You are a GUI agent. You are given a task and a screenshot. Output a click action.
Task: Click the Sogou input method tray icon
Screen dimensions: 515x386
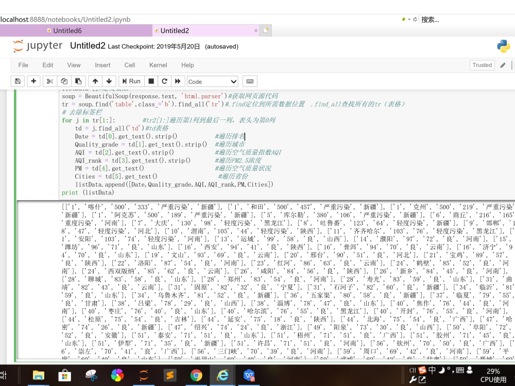[422, 370]
